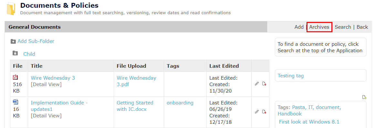Click the PDF file icon for Wire Wednesday 3
The image size is (375, 128).
pos(15,77)
